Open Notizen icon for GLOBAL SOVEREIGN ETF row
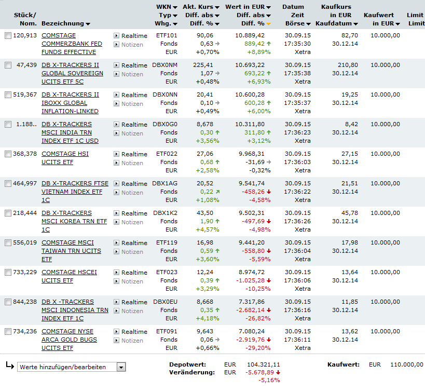This screenshot has width=425, height=392. click(116, 74)
